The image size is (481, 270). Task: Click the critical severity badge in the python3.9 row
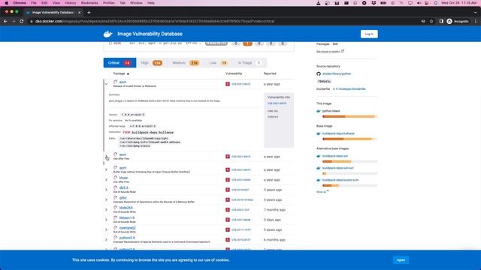[228, 240]
